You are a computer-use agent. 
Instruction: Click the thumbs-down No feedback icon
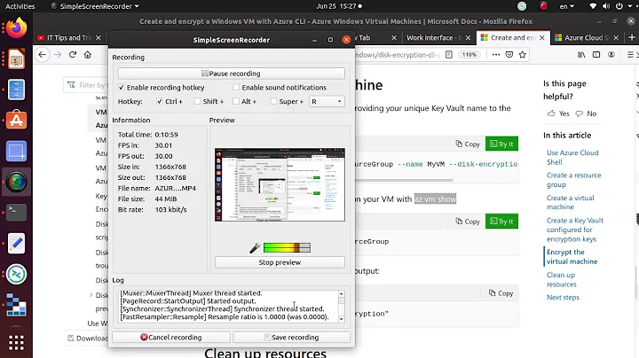click(x=579, y=113)
